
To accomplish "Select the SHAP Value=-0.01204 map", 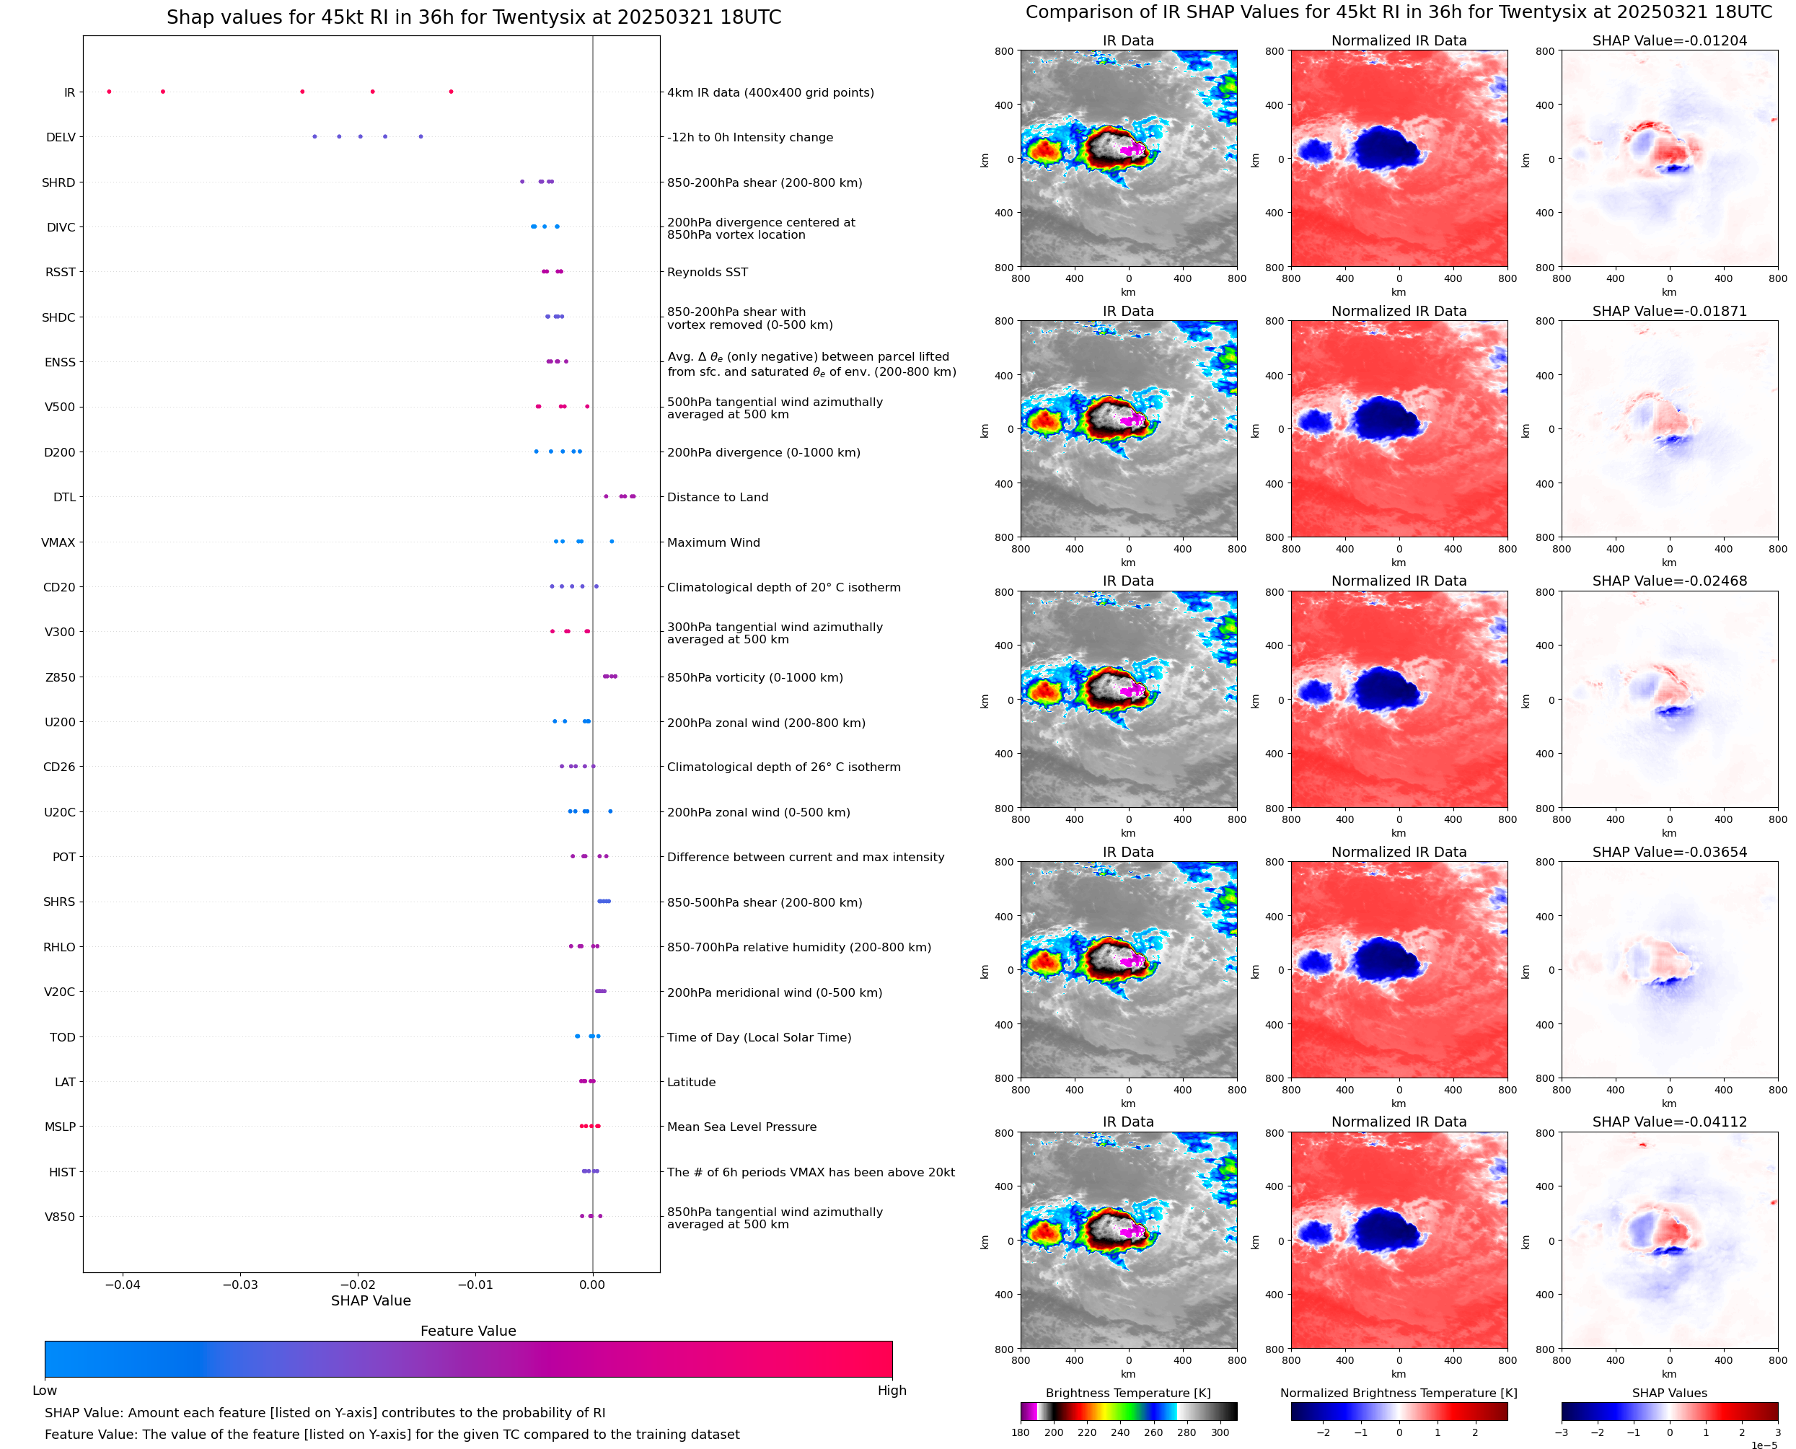I will pos(1669,159).
